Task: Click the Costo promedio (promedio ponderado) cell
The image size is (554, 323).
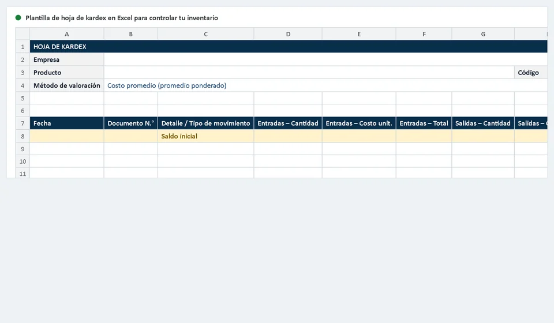Action: [325, 85]
